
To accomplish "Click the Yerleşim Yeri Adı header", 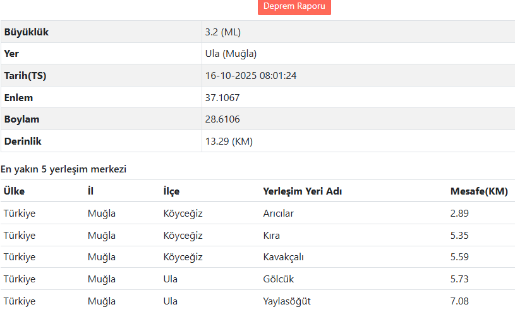I will (303, 191).
